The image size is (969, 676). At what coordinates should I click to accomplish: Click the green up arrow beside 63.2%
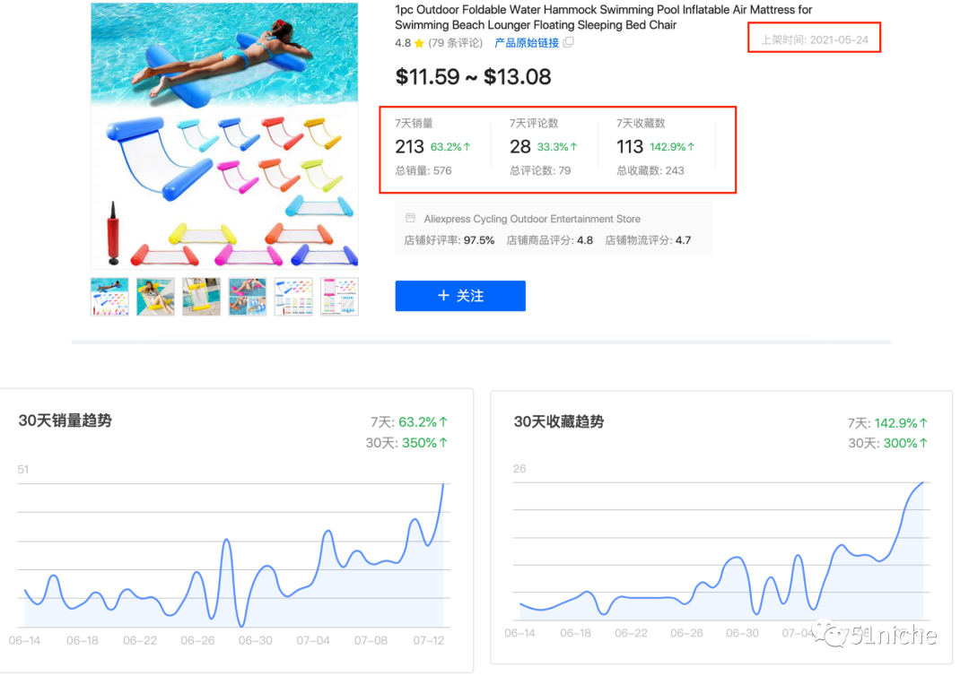[467, 145]
